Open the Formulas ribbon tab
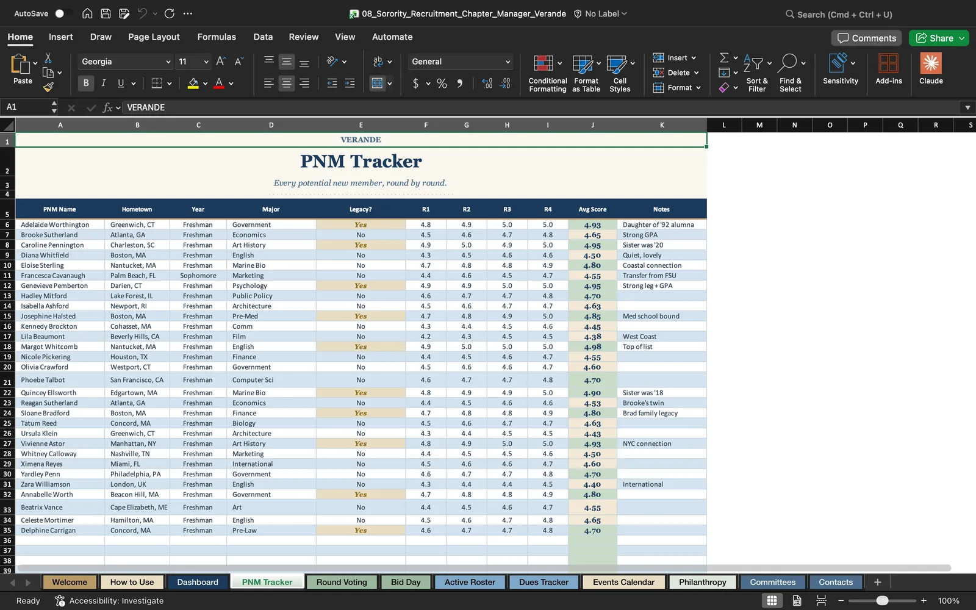 click(217, 37)
